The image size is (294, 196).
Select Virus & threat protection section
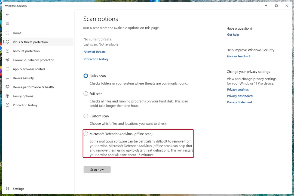(38, 42)
